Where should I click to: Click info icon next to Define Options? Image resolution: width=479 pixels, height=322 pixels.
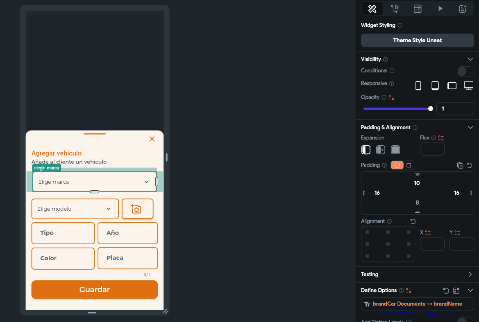point(401,290)
